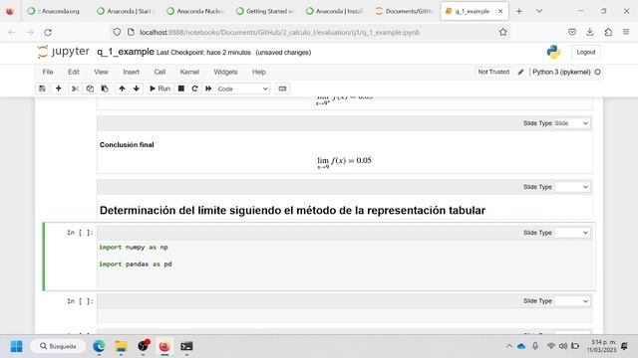
Task: Move the selected cell down
Action: (137, 89)
